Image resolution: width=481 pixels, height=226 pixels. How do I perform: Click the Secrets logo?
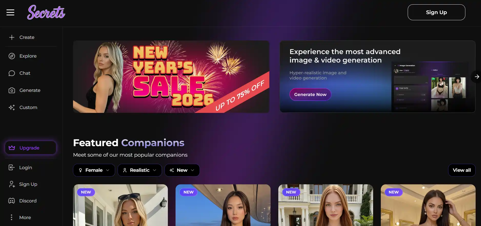tap(46, 12)
